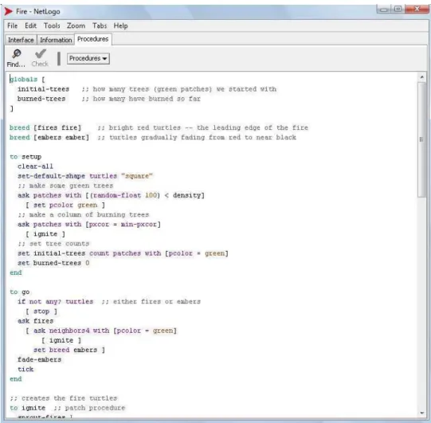This screenshot has height=423, width=431.
Task: Open the Edit menu
Action: click(30, 25)
